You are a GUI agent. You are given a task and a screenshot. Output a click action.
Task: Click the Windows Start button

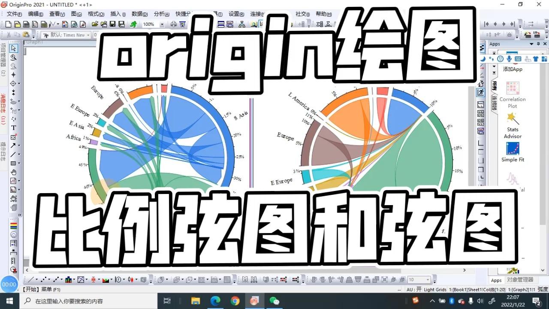[9, 301]
